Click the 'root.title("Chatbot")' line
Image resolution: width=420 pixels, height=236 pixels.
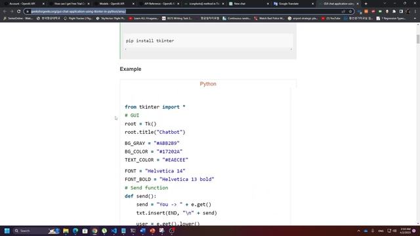coord(155,132)
